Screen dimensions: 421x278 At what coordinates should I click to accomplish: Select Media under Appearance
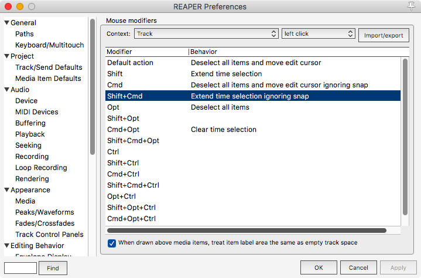point(25,201)
